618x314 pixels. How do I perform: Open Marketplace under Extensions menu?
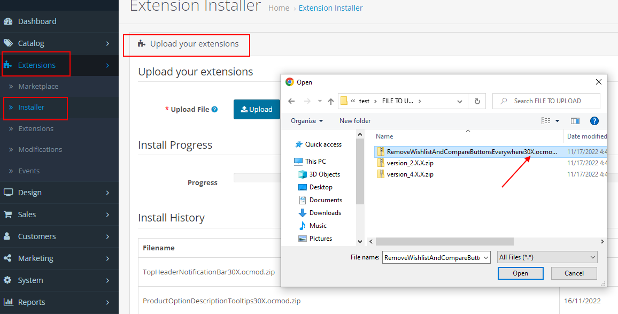point(38,86)
